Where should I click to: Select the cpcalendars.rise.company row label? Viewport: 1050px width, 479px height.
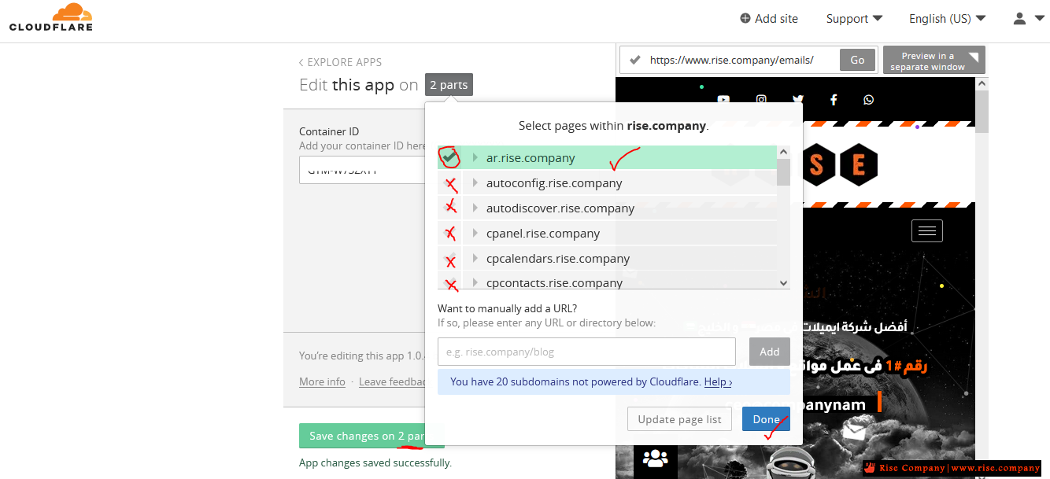[x=558, y=259]
